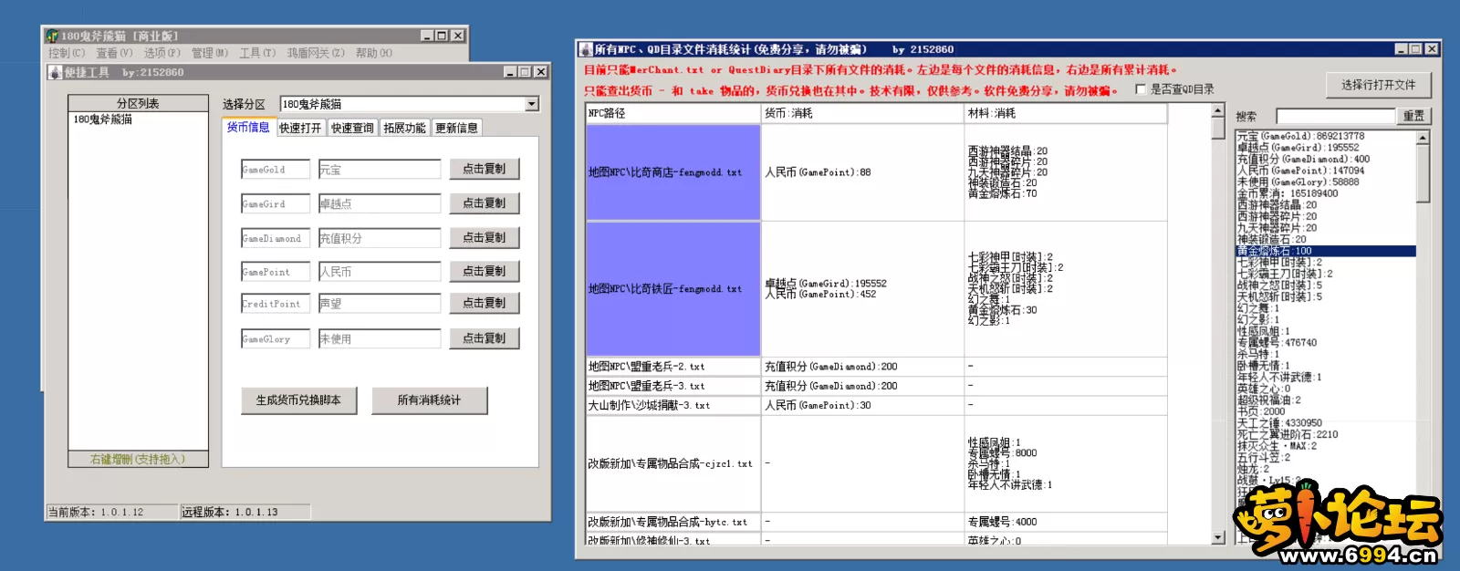This screenshot has height=571, width=1460.
Task: Maximize the 便捷工具 window
Action: [525, 72]
